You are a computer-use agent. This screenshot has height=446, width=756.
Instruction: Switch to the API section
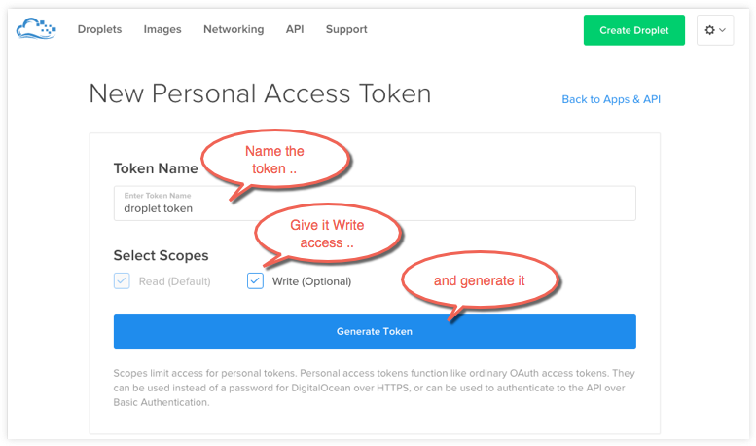pyautogui.click(x=295, y=29)
